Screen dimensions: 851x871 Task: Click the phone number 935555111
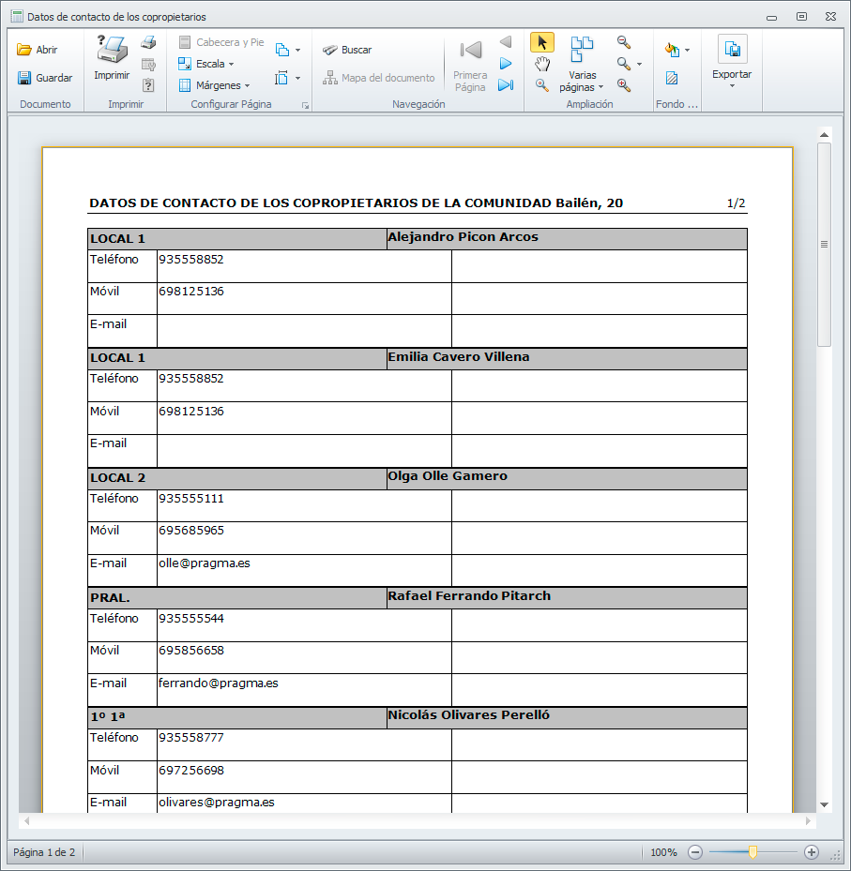[191, 498]
